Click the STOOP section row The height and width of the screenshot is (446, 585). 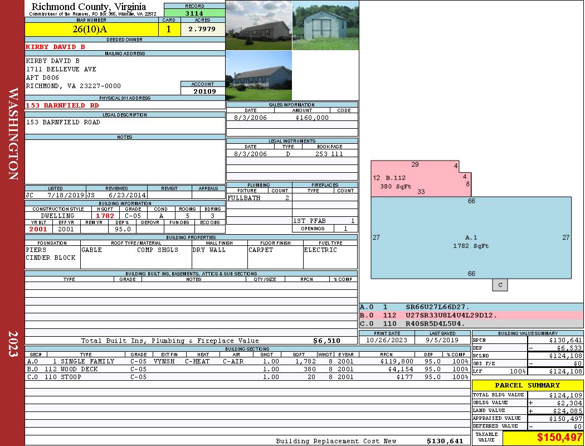[x=247, y=377]
